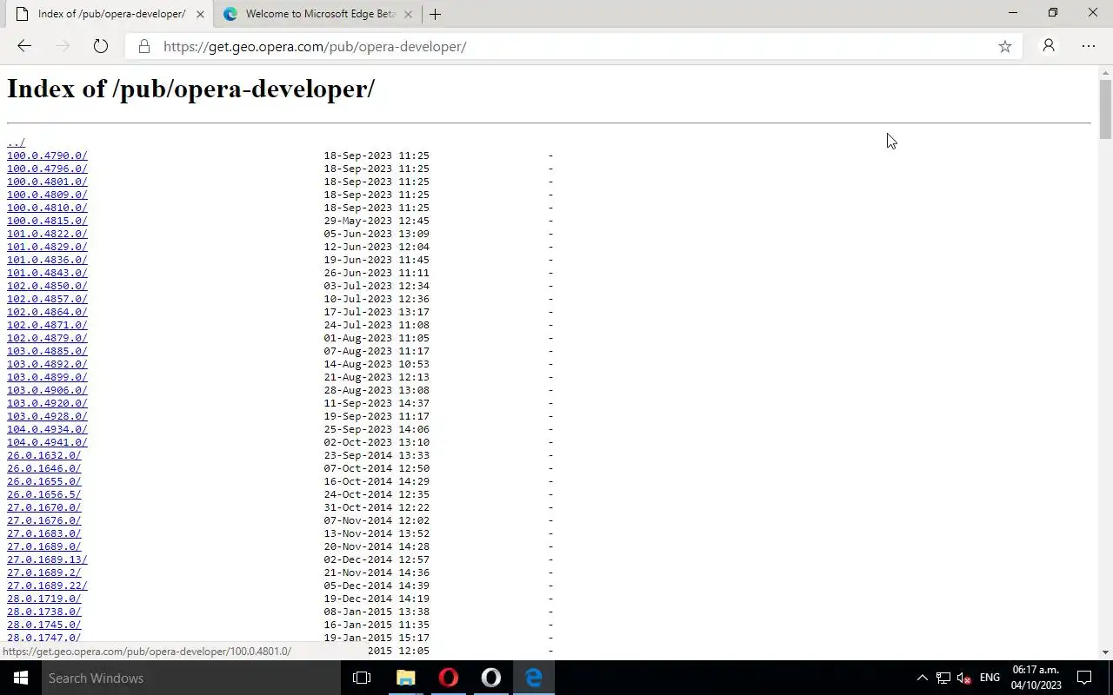
Task: Open the network status tray icon
Action: click(943, 678)
